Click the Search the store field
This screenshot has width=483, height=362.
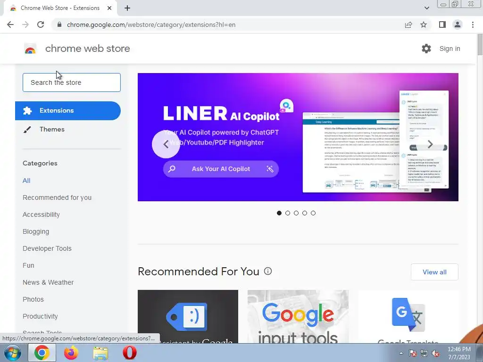(x=72, y=82)
